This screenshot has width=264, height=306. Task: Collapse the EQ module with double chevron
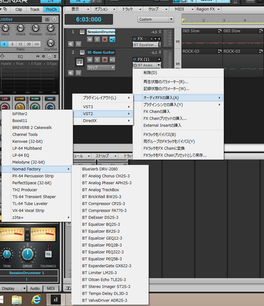pos(55,56)
